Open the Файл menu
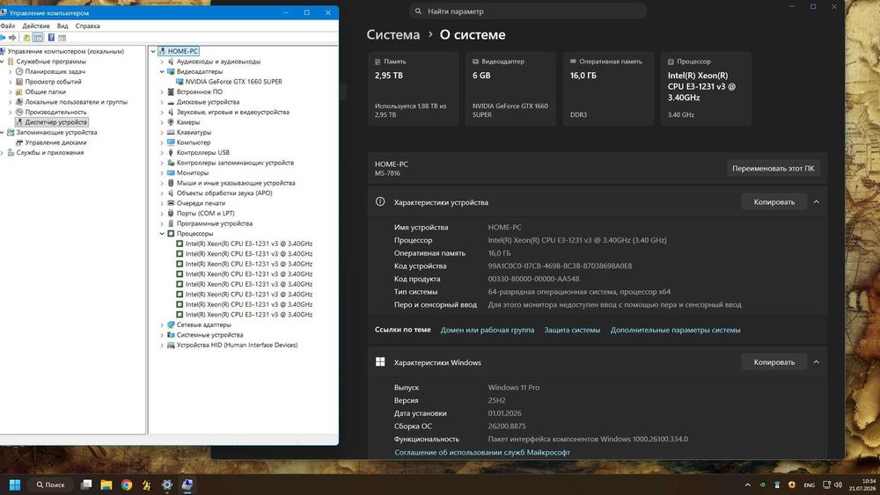The width and height of the screenshot is (880, 495). click(x=8, y=25)
